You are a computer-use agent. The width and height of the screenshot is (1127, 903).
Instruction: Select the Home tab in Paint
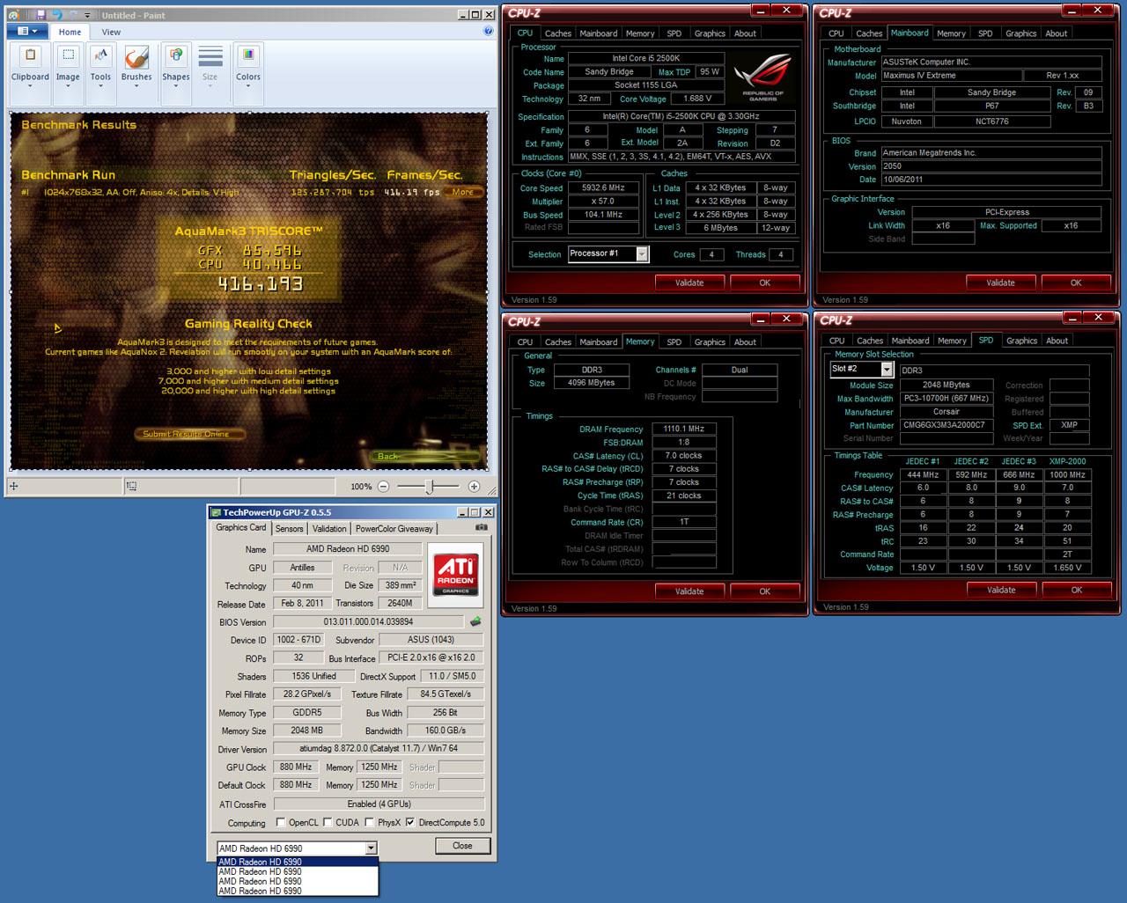tap(70, 32)
